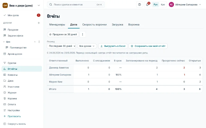Switch to the Воронка tab
This screenshot has width=206, height=128.
134,25
